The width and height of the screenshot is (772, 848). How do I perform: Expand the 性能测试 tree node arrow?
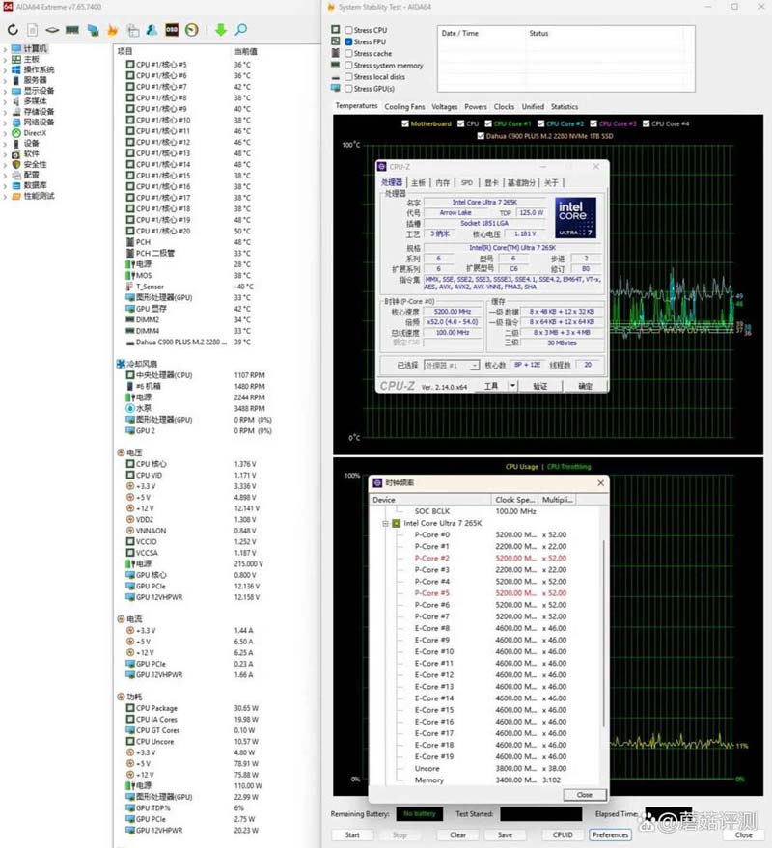pyautogui.click(x=5, y=196)
